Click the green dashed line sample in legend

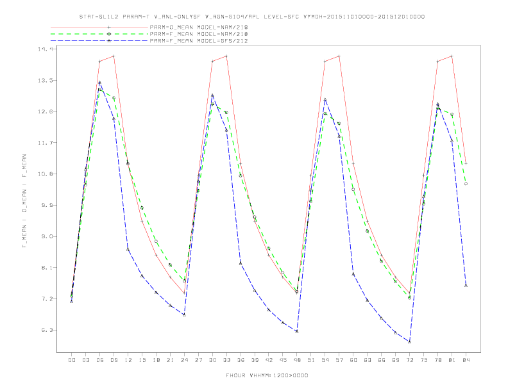click(99, 34)
